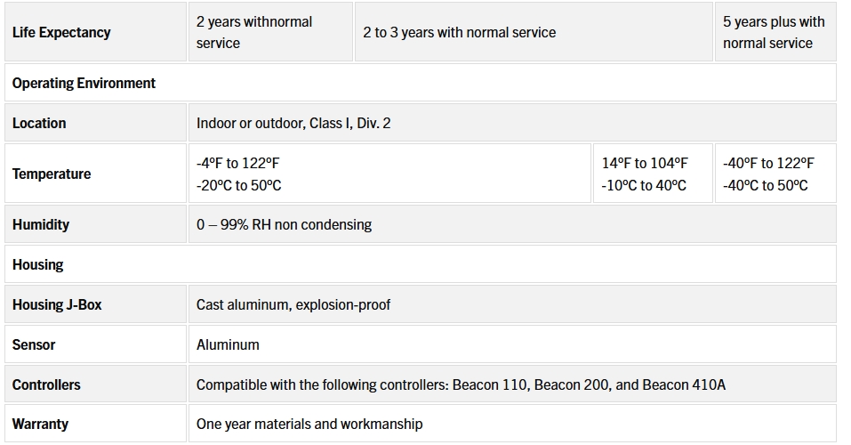Image resolution: width=851 pixels, height=445 pixels.
Task: Click the Operating Environment section header
Action: click(84, 83)
